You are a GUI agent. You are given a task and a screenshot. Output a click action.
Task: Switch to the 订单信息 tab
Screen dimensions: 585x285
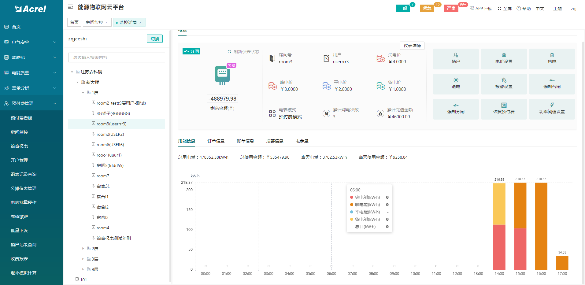click(216, 141)
